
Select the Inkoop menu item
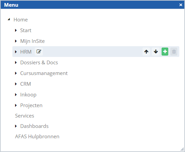click(28, 95)
